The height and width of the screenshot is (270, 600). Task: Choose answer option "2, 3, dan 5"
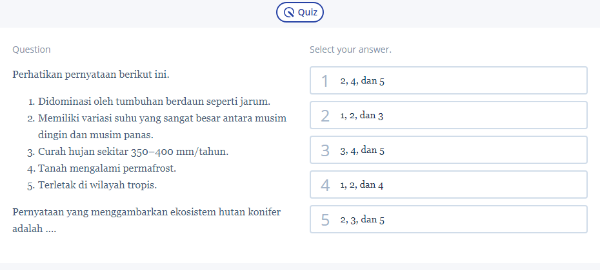(x=448, y=219)
